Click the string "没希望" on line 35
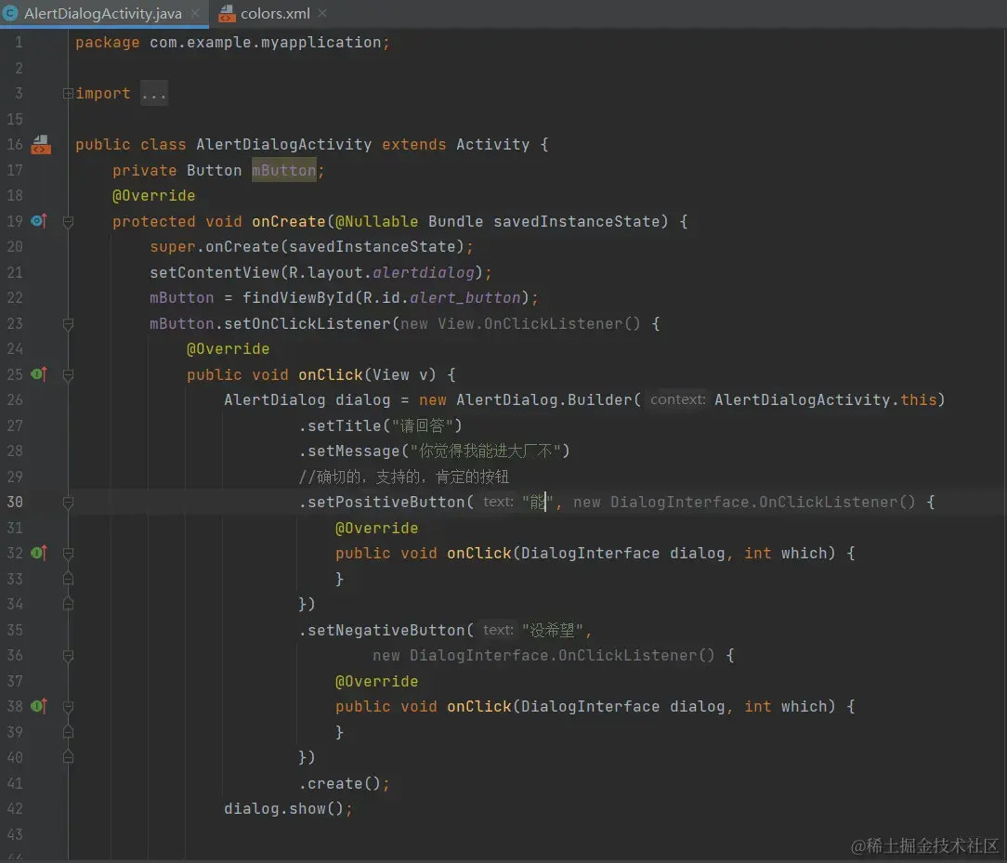 click(x=553, y=630)
